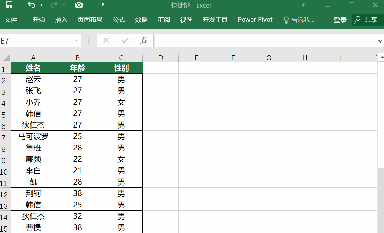Viewport: 384px width, 233px height.
Task: Open Customize Quick Access Toolbar dropdown
Action: pos(103,5)
